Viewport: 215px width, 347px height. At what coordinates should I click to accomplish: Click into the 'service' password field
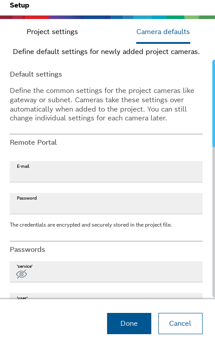coord(106,272)
